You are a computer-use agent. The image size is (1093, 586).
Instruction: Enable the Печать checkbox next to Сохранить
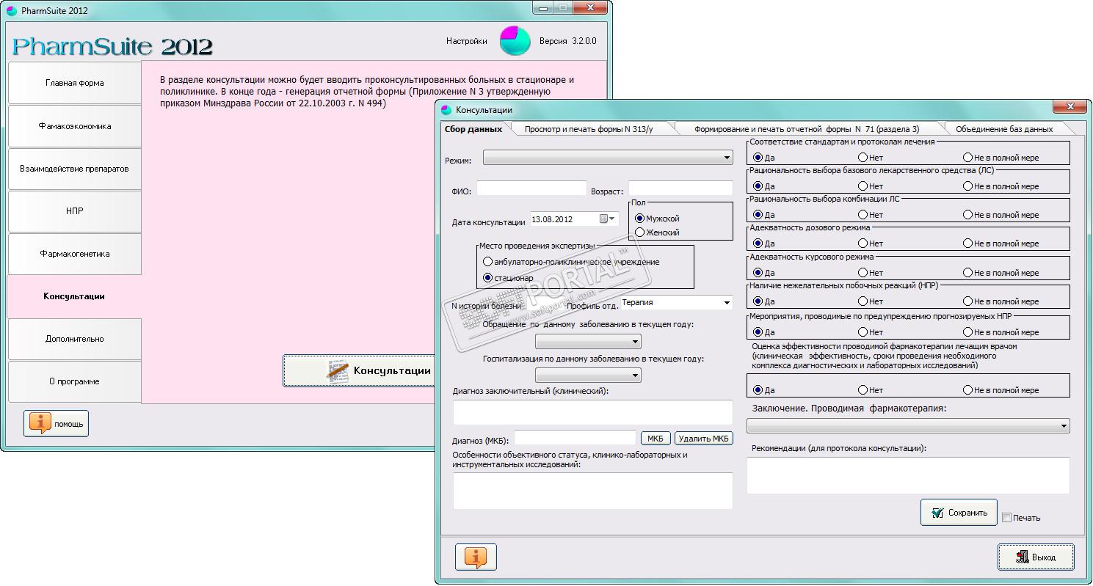tap(1007, 518)
